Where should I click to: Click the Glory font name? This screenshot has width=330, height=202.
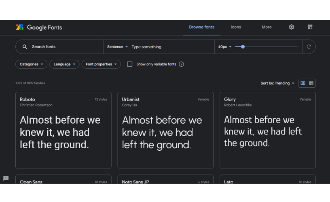pyautogui.click(x=230, y=99)
